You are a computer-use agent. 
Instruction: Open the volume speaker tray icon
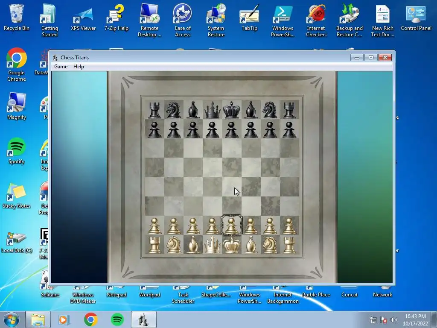click(x=393, y=320)
